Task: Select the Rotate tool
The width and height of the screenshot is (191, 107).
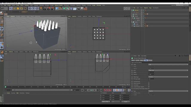Action: click(21, 8)
